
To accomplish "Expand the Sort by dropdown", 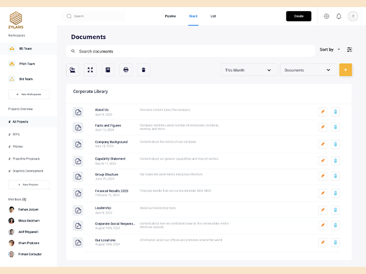I will point(329,49).
